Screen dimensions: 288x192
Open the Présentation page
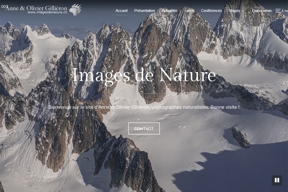coord(144,11)
